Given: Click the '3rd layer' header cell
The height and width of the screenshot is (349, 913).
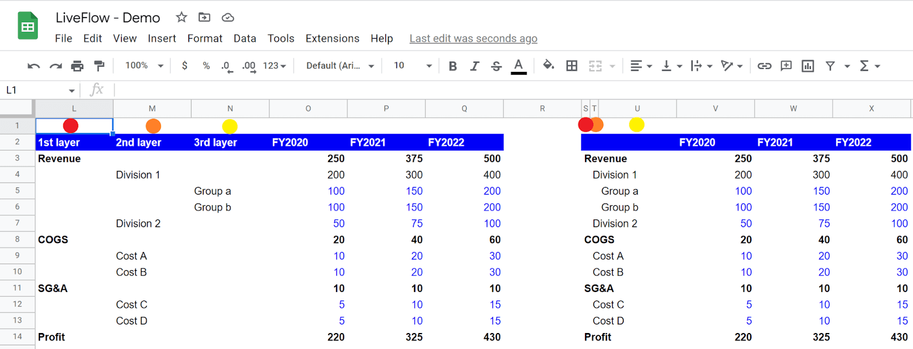Looking at the screenshot, I should tap(230, 142).
